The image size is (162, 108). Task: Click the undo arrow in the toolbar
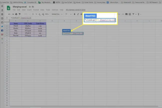[x=9, y=14]
